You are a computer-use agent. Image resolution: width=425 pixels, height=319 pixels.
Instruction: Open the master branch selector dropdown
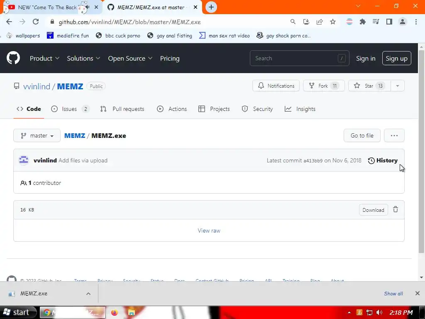tap(37, 135)
